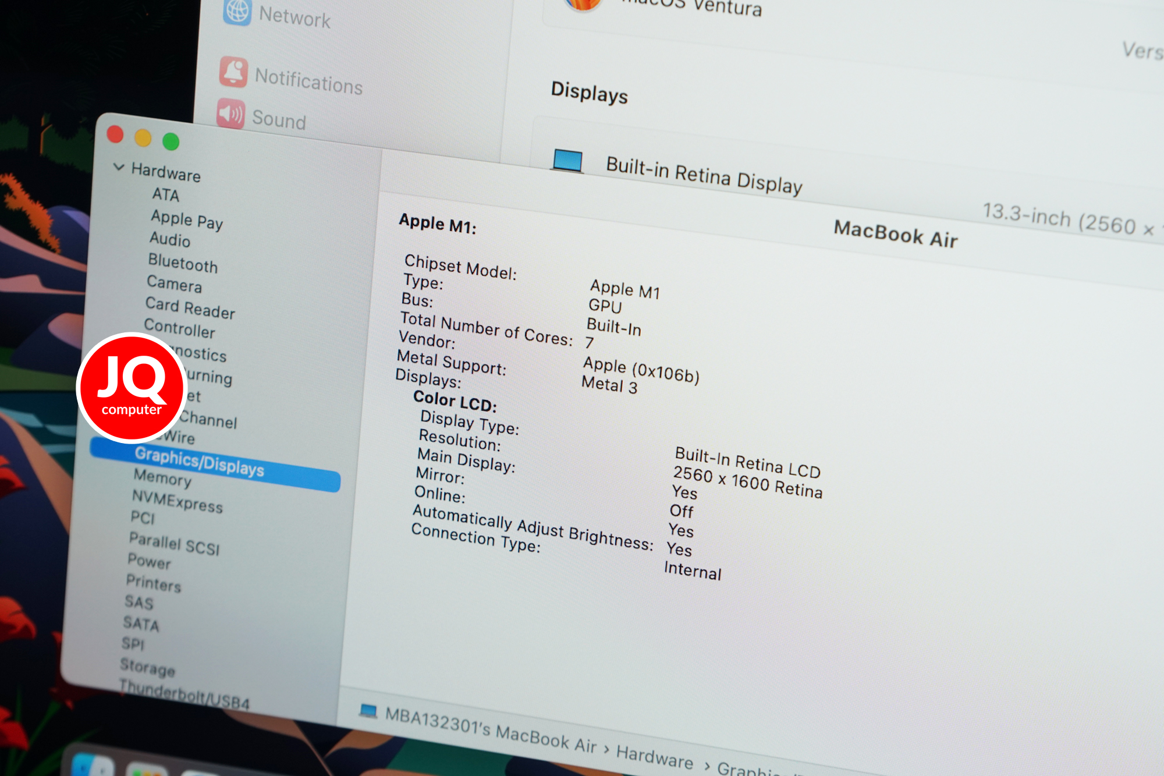1164x776 pixels.
Task: Click the 13.3-inch resolution text in Settings
Action: pos(1072,219)
